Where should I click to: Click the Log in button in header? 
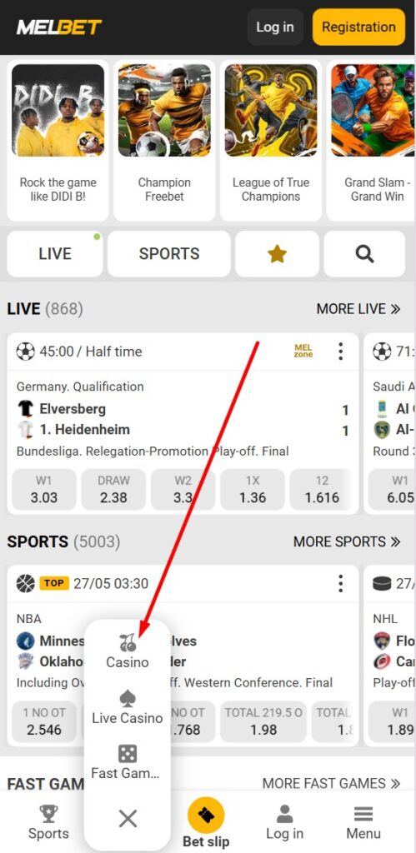pyautogui.click(x=275, y=27)
